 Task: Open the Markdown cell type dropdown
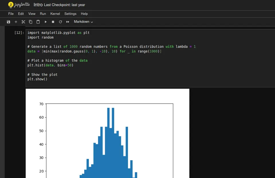[x=83, y=22]
